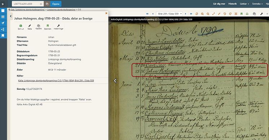
Task: Open the Bild 291 / Sida 559 dropdown
Action: (x=169, y=14)
